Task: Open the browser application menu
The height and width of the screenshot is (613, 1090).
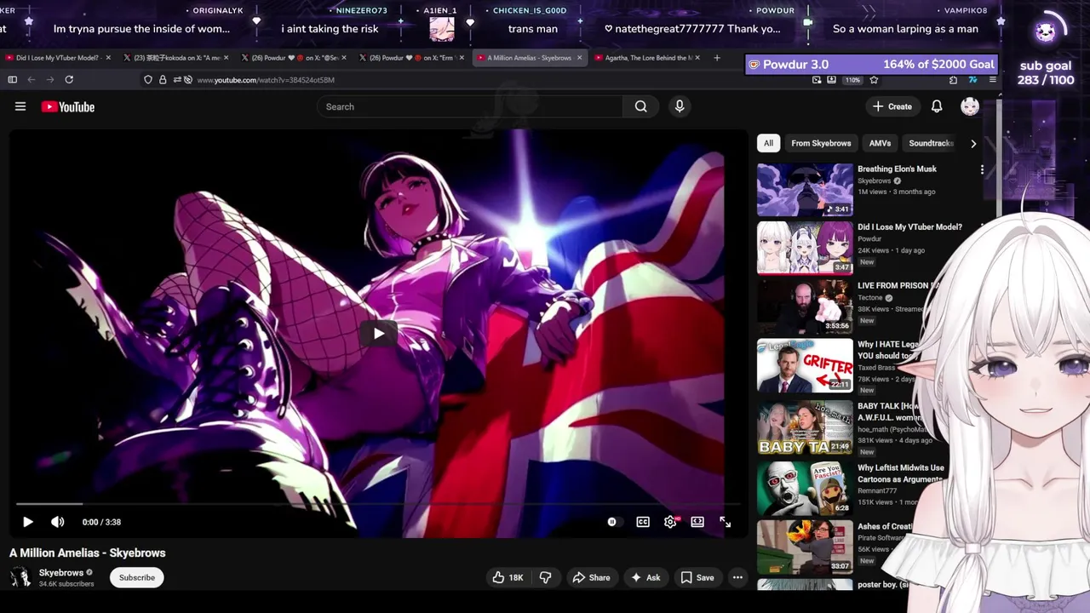Action: click(x=992, y=79)
